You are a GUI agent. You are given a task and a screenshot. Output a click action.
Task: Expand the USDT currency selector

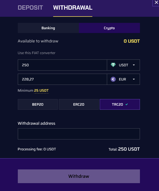tap(123, 65)
